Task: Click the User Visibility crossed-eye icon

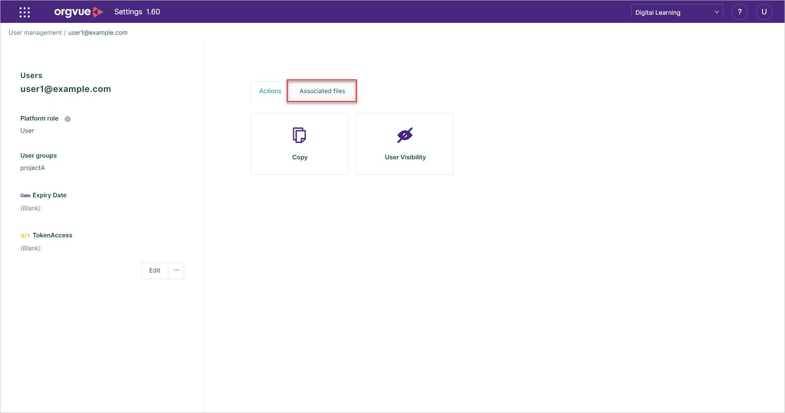Action: tap(405, 135)
